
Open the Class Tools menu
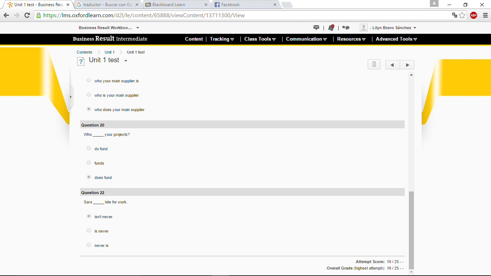click(260, 39)
